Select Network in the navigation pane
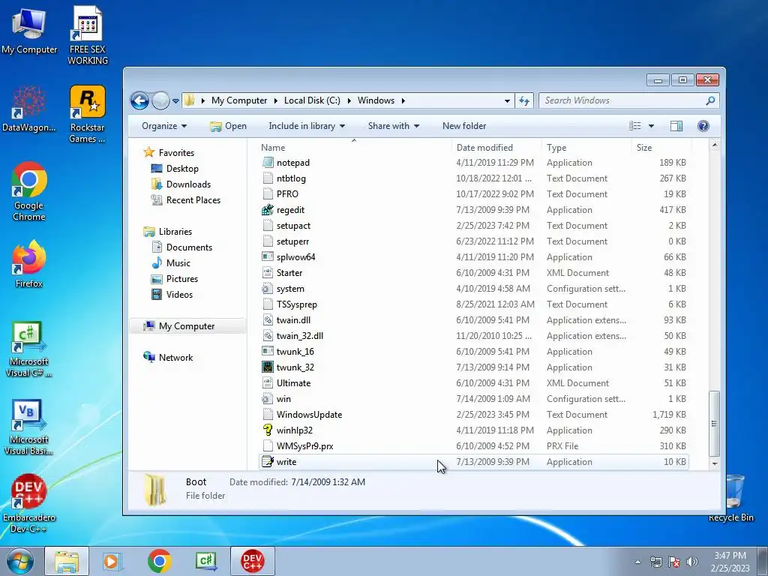 tap(175, 358)
